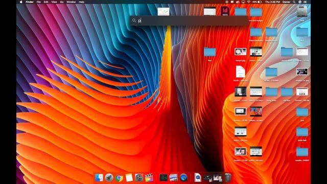Select the RAW PNG folder
Screen dimensions: 327x184
pyautogui.click(x=302, y=132)
